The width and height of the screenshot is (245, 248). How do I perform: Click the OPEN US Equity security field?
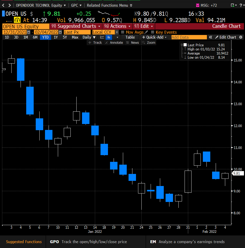[x=26, y=26]
